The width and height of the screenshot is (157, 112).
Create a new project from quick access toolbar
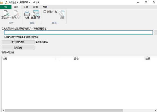click(x=6, y=2)
